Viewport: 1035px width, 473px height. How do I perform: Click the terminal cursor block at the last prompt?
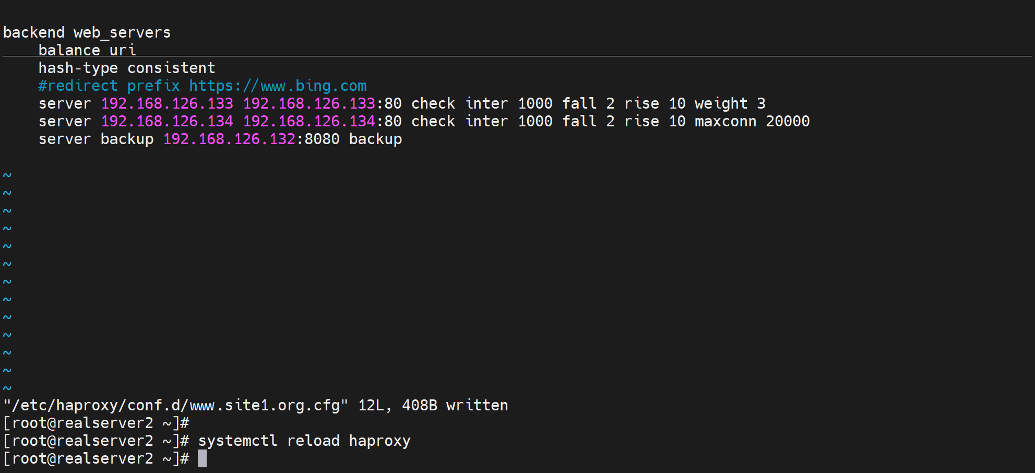(x=202, y=458)
